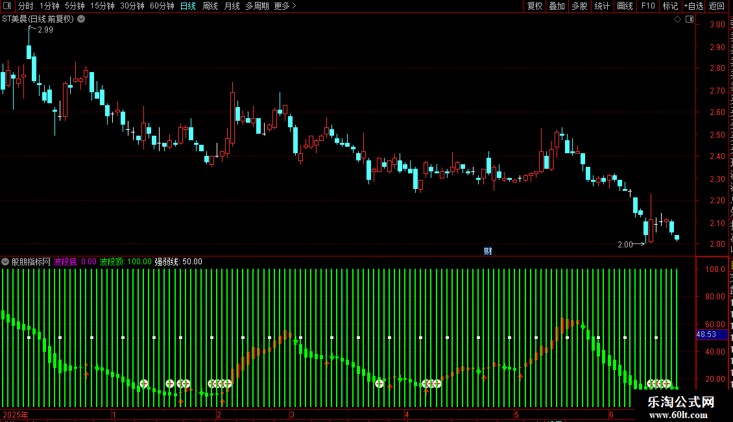Toggle the sidebar panel icon at top-left
This screenshot has width=733, height=422.
[7, 6]
